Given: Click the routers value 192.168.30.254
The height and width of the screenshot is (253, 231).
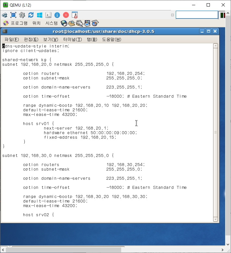Looking at the screenshot, I should point(125,165).
